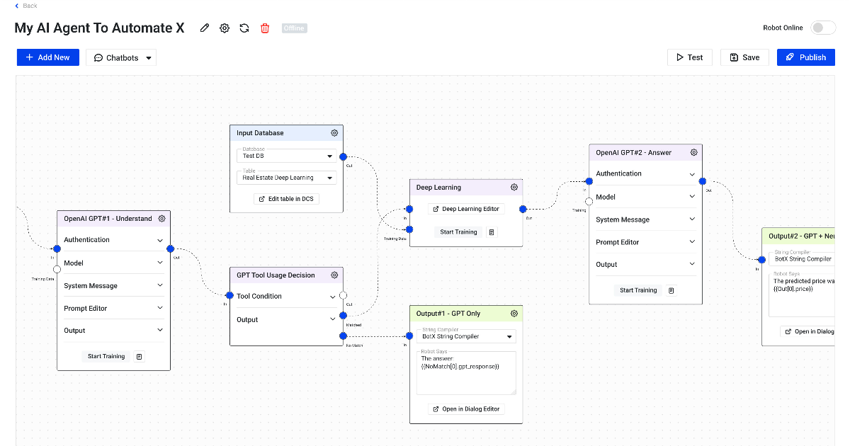
Task: Open gear on GPT Tool Usage Decision node
Action: pyautogui.click(x=334, y=275)
